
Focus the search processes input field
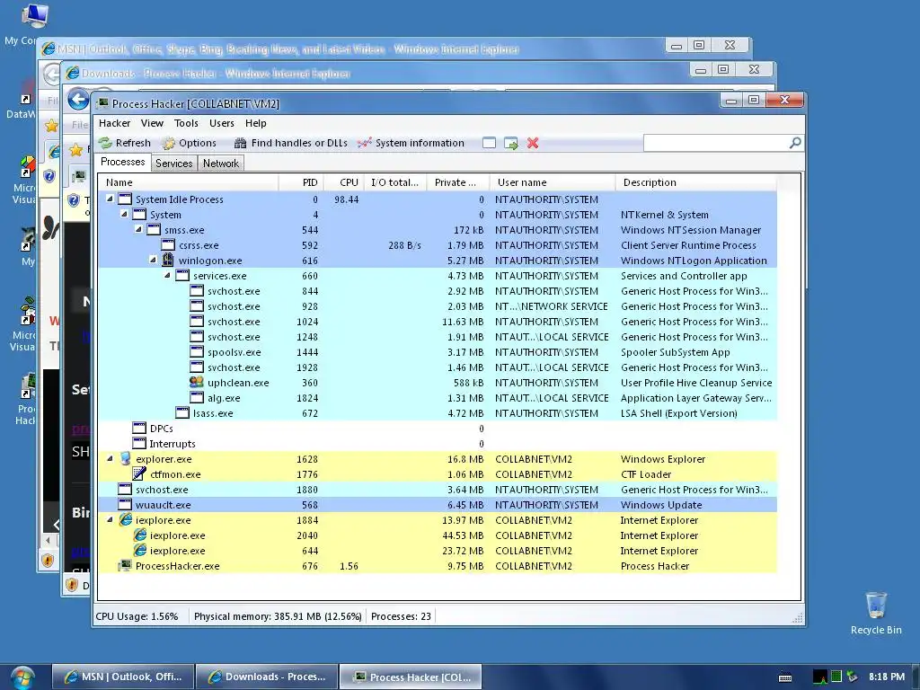[x=716, y=143]
